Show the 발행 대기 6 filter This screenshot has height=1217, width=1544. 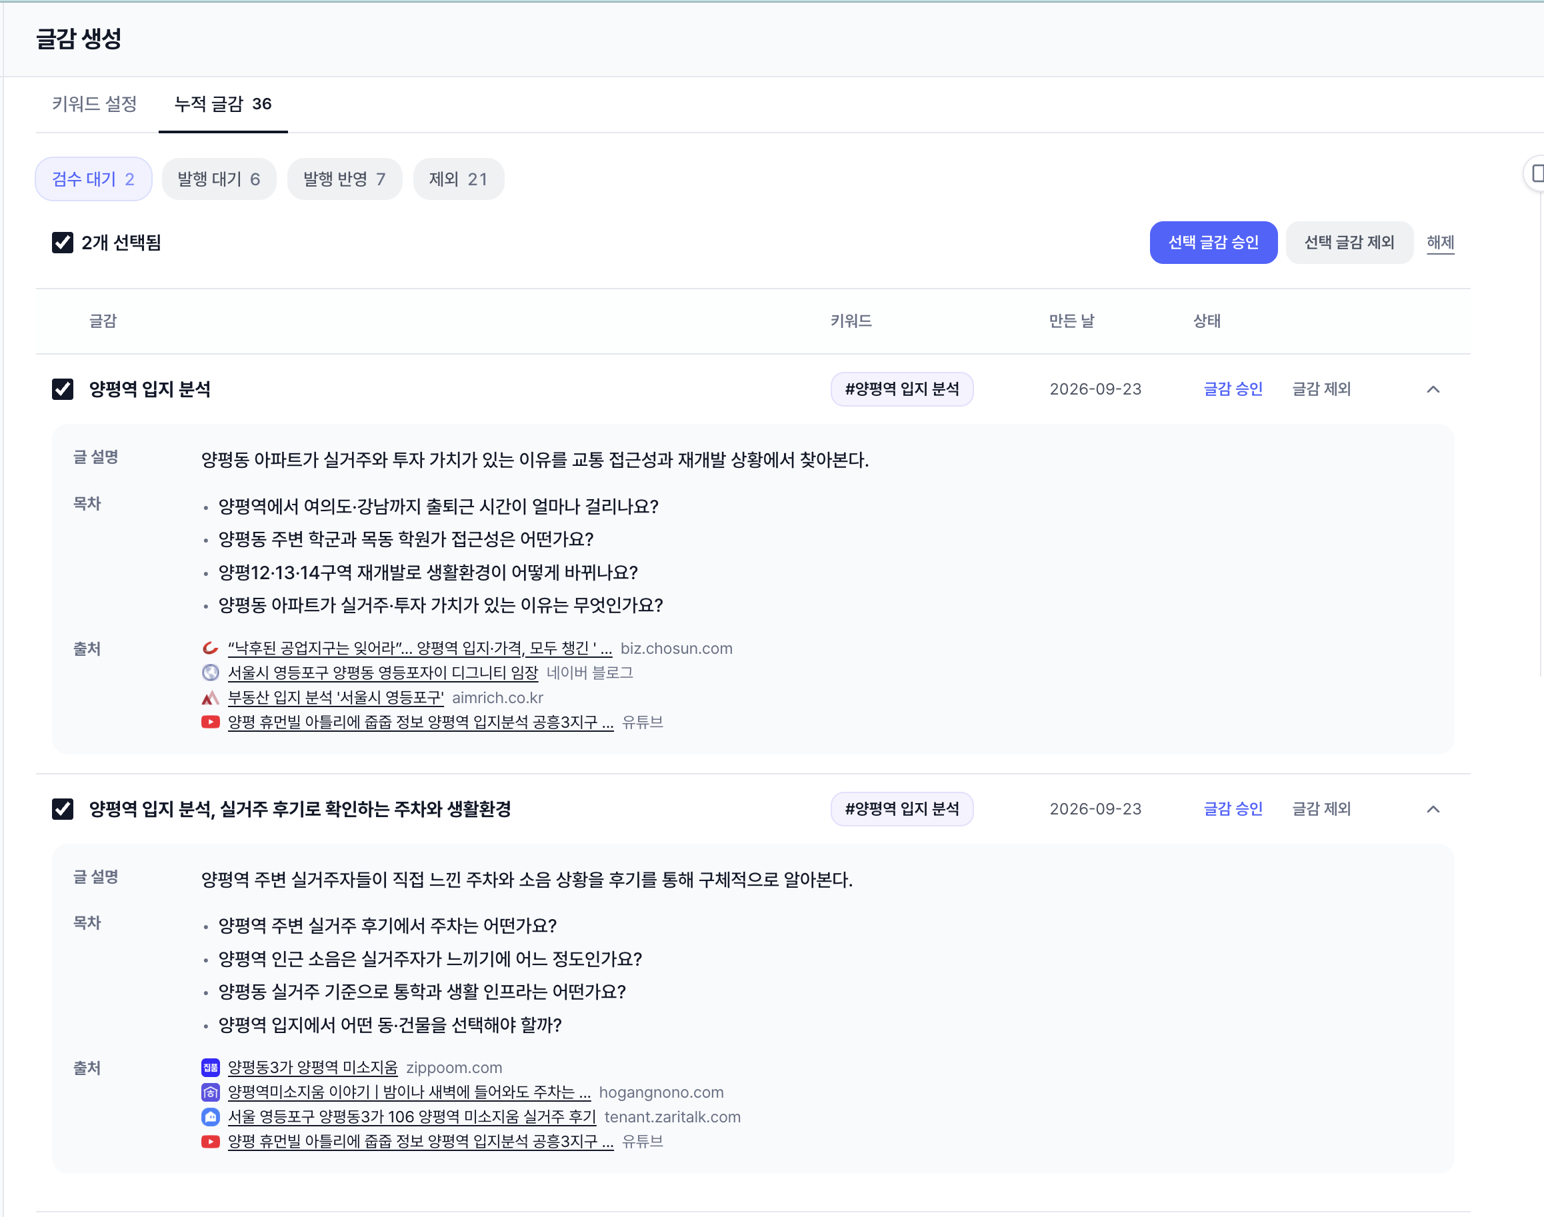(219, 179)
